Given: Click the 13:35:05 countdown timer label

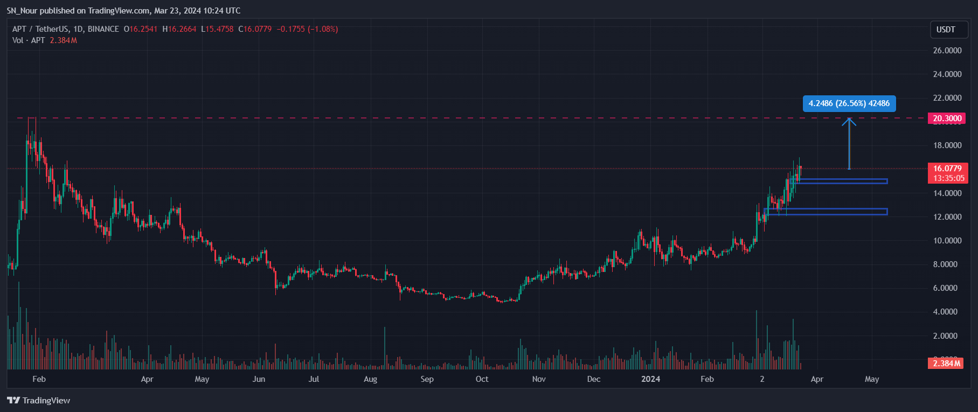Looking at the screenshot, I should pyautogui.click(x=948, y=178).
